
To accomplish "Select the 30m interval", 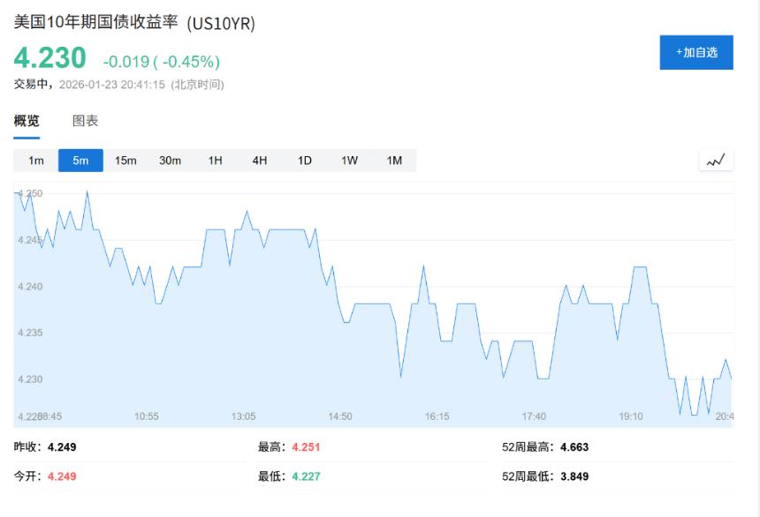I will pos(171,161).
